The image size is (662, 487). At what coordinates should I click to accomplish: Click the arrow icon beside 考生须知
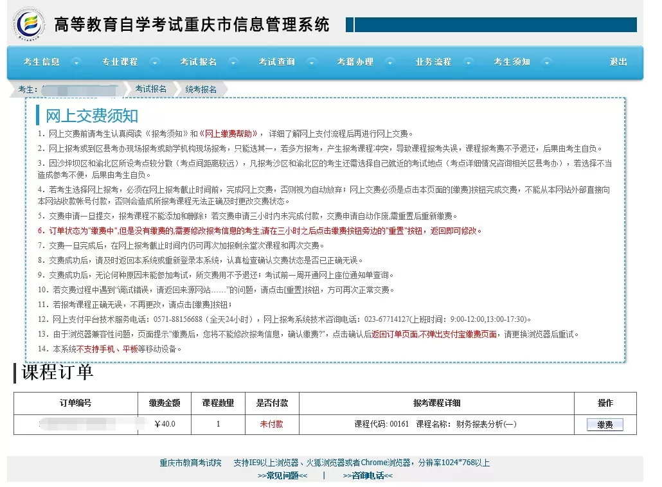click(x=546, y=62)
